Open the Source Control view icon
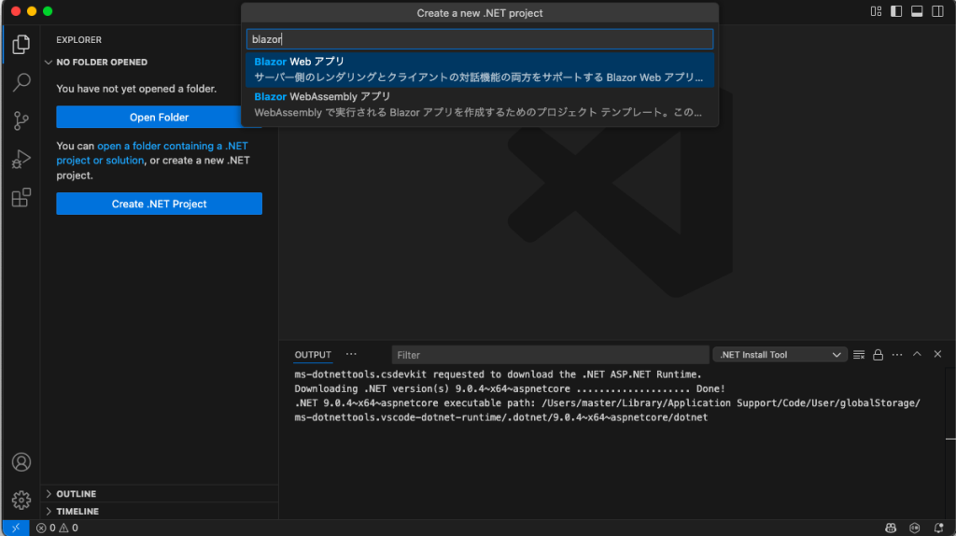 click(21, 120)
